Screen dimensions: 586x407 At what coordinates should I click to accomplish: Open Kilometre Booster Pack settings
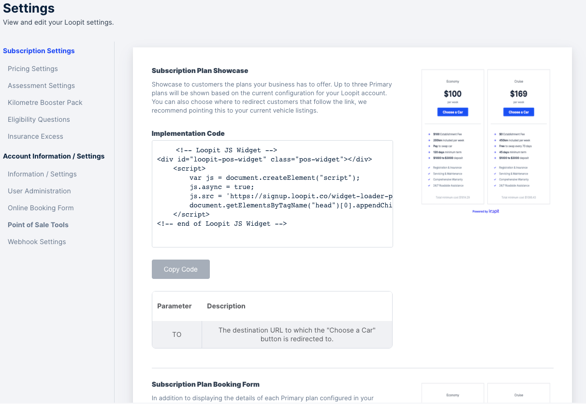[45, 102]
